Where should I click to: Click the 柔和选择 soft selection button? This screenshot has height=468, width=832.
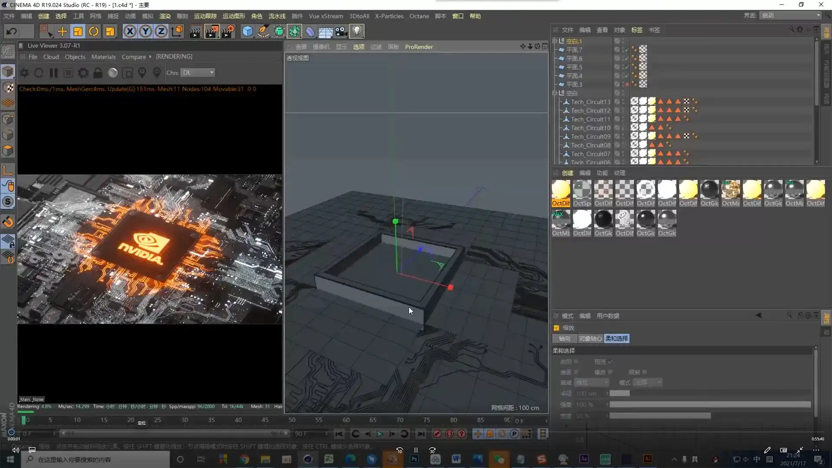coord(616,338)
